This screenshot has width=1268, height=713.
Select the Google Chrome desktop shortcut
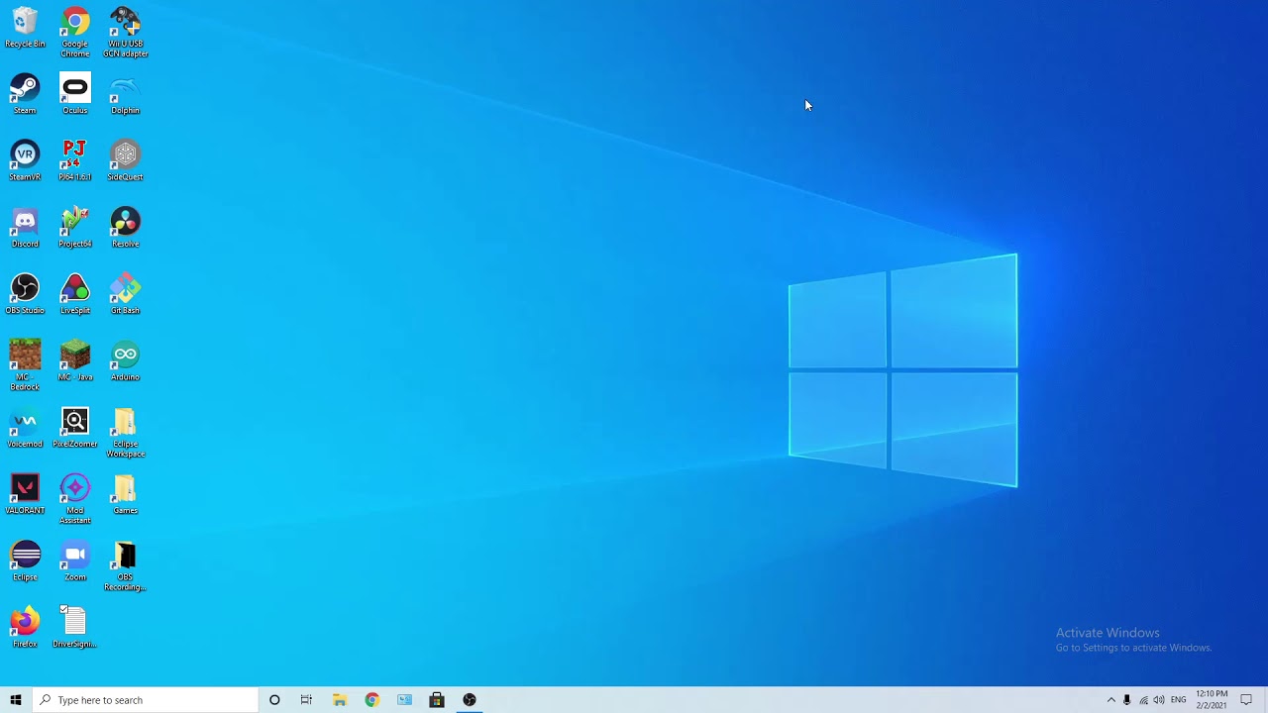tap(75, 33)
